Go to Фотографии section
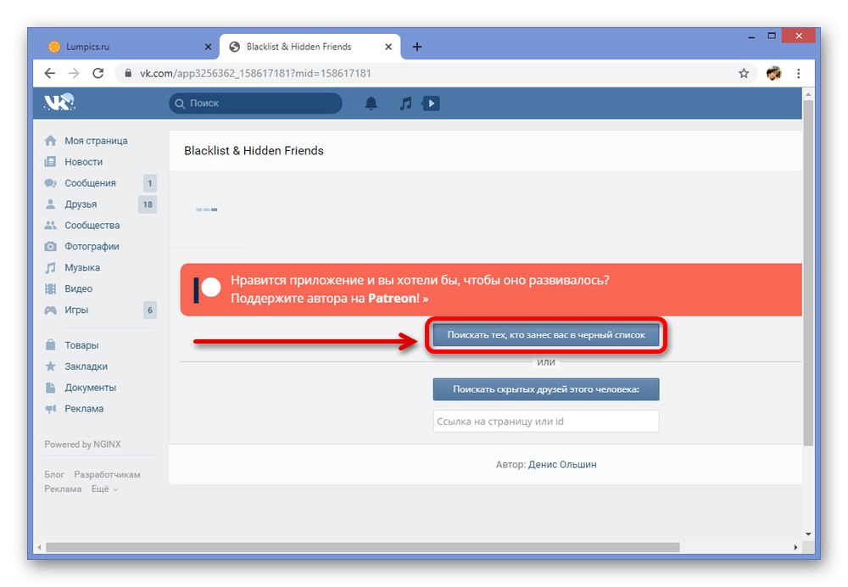Image resolution: width=848 pixels, height=587 pixels. pos(92,246)
